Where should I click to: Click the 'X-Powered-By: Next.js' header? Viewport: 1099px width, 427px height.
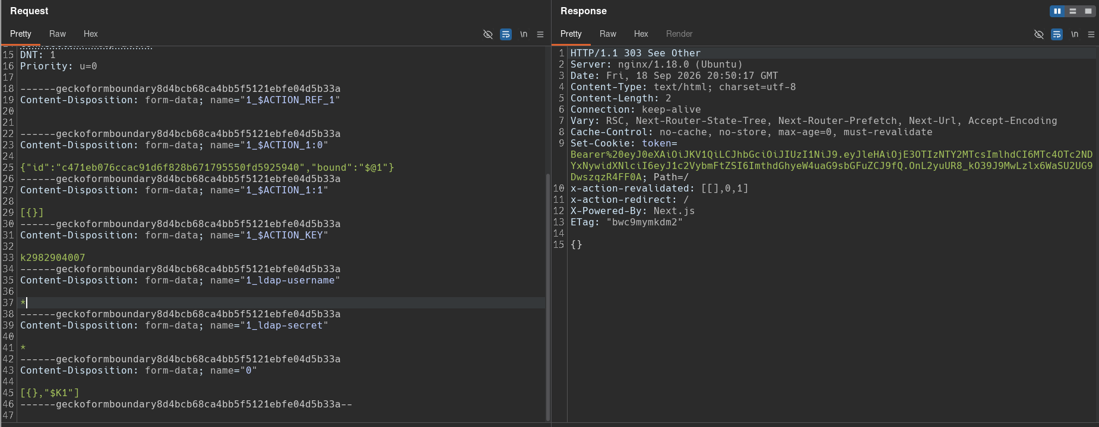(632, 211)
